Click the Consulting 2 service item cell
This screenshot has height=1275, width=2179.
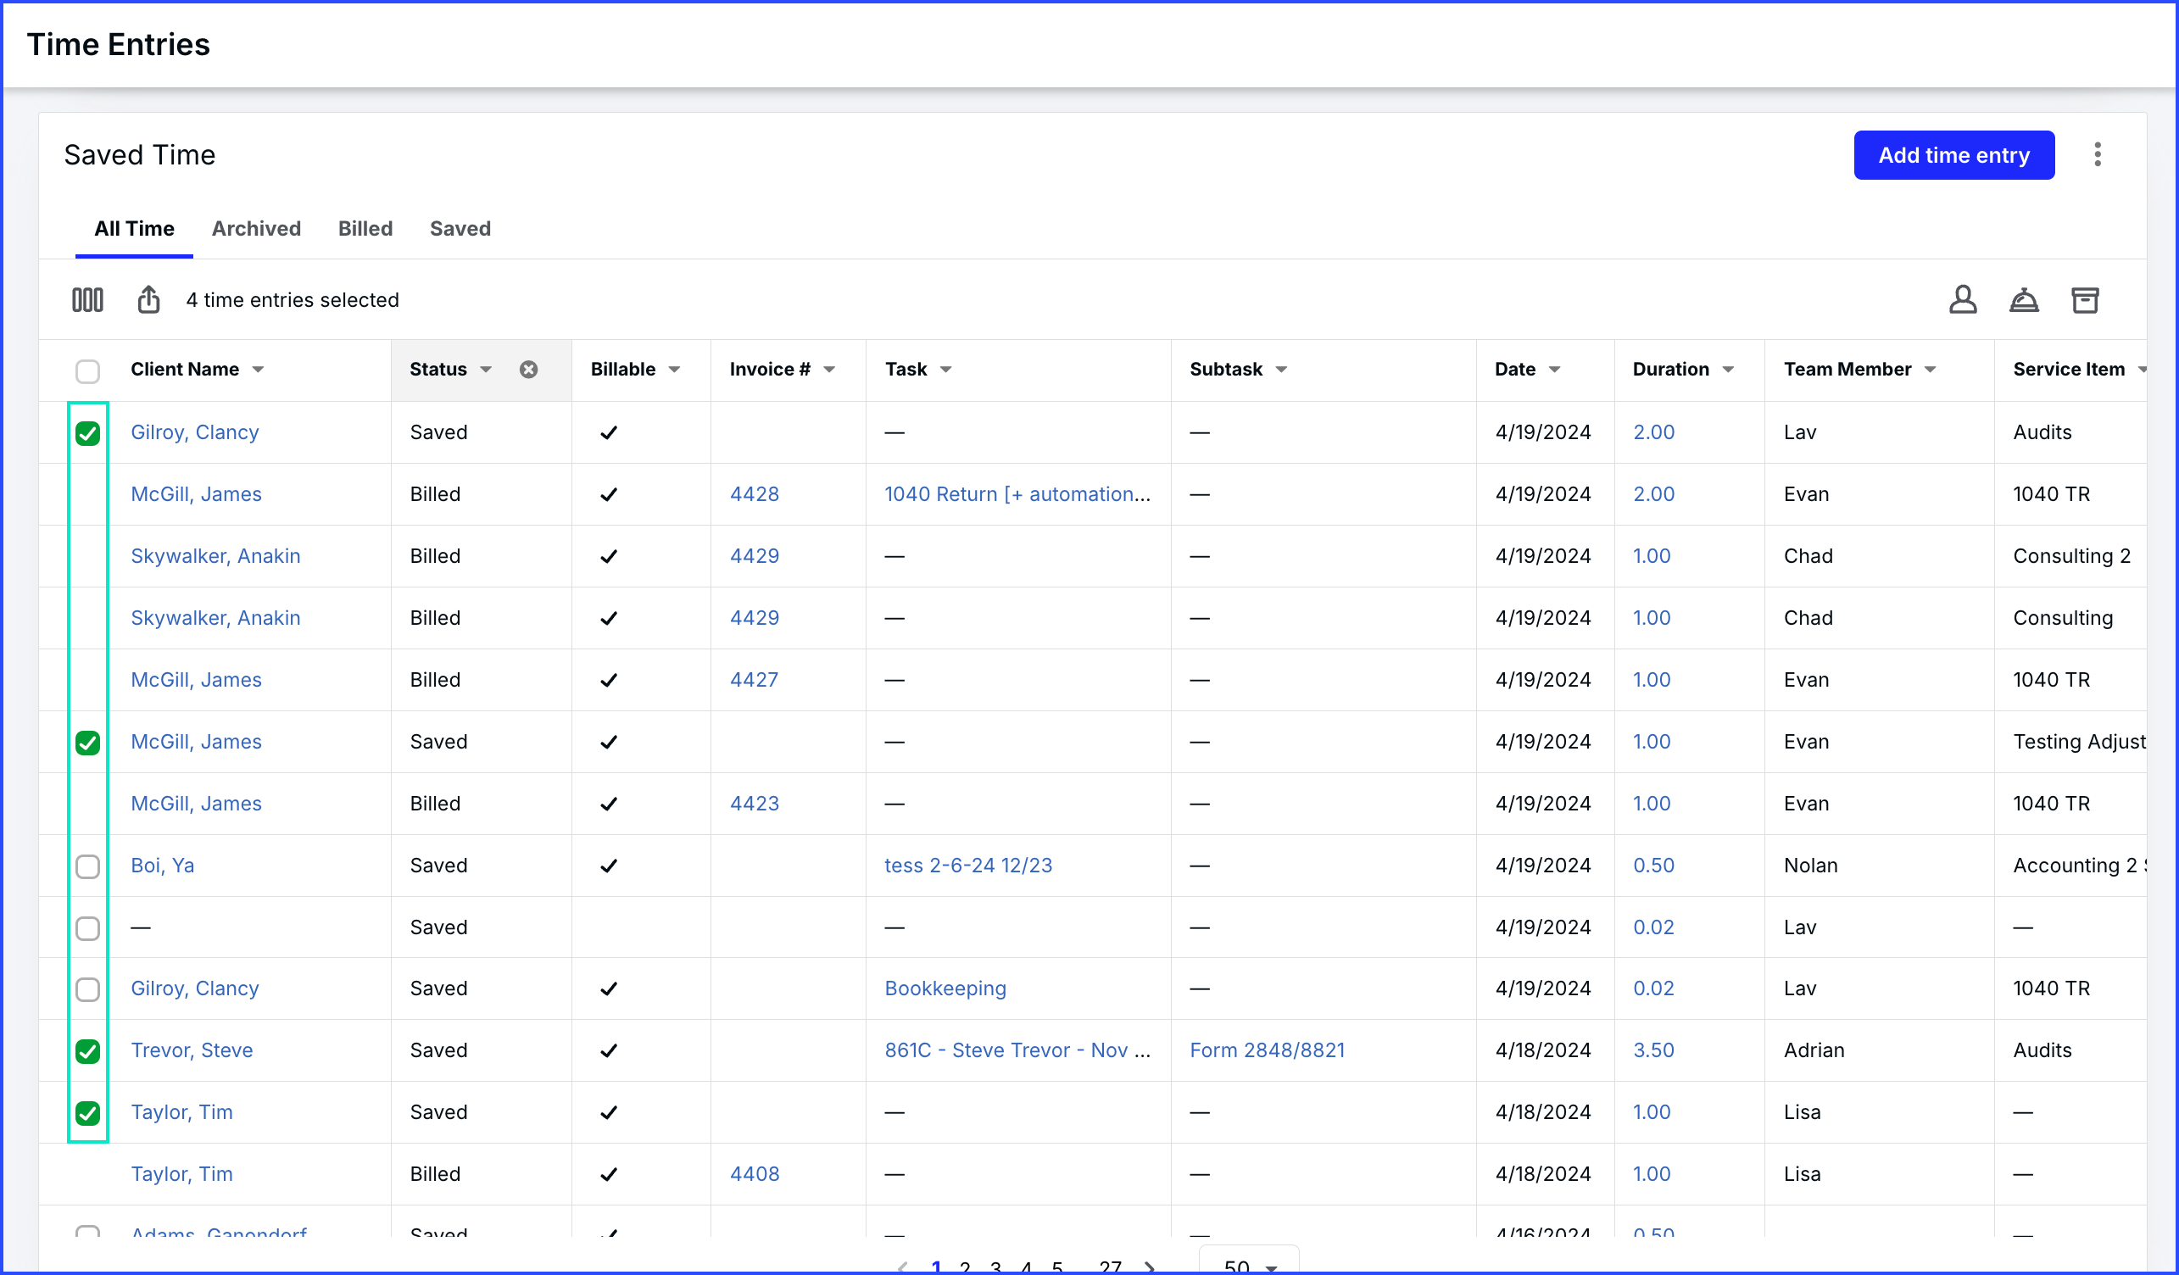click(x=2071, y=557)
